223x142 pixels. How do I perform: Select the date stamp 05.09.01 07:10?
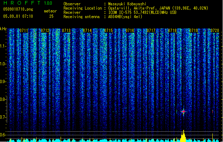tap(18, 16)
